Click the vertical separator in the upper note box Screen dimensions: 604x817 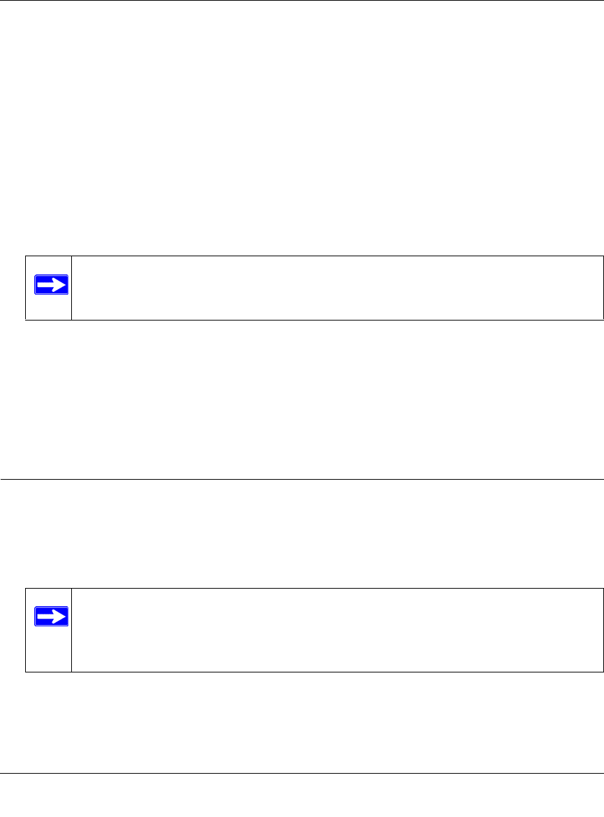(x=71, y=288)
